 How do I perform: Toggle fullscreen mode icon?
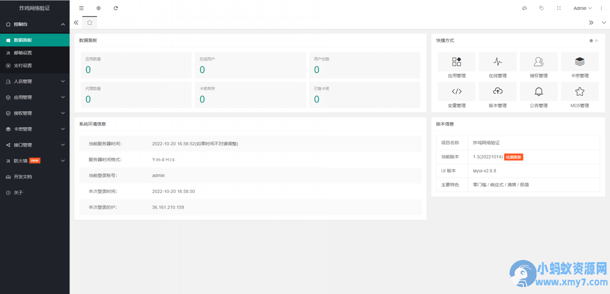(559, 8)
